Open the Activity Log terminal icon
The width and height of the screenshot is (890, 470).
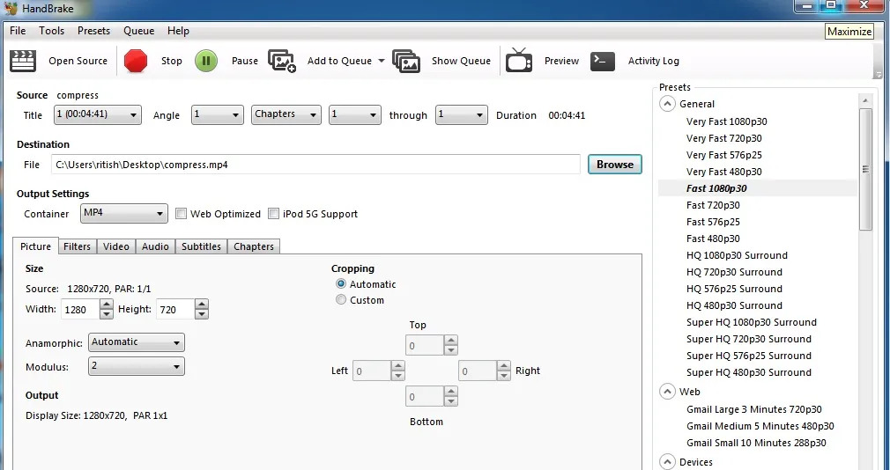pyautogui.click(x=603, y=61)
